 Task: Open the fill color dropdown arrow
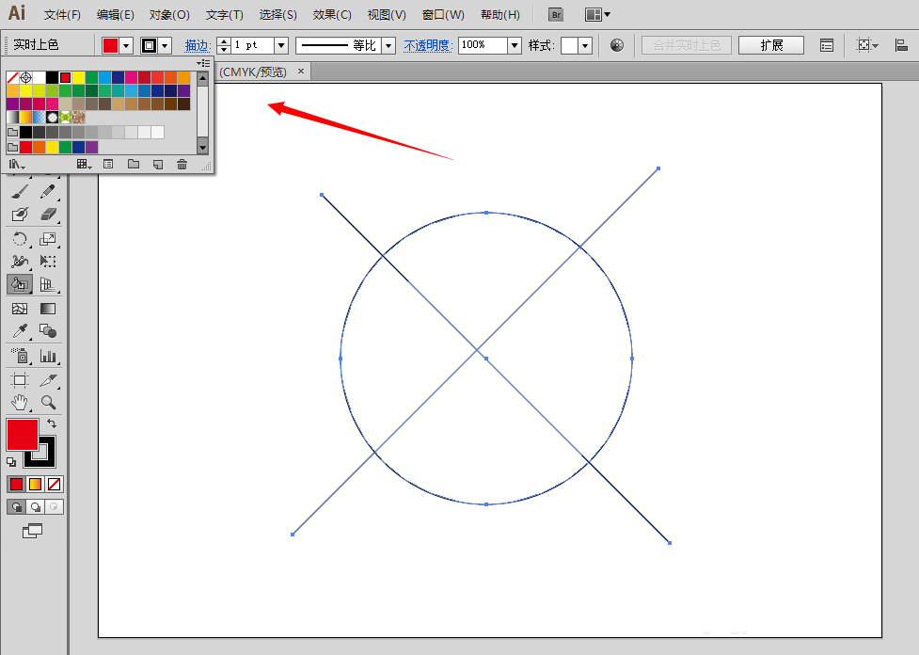click(126, 45)
